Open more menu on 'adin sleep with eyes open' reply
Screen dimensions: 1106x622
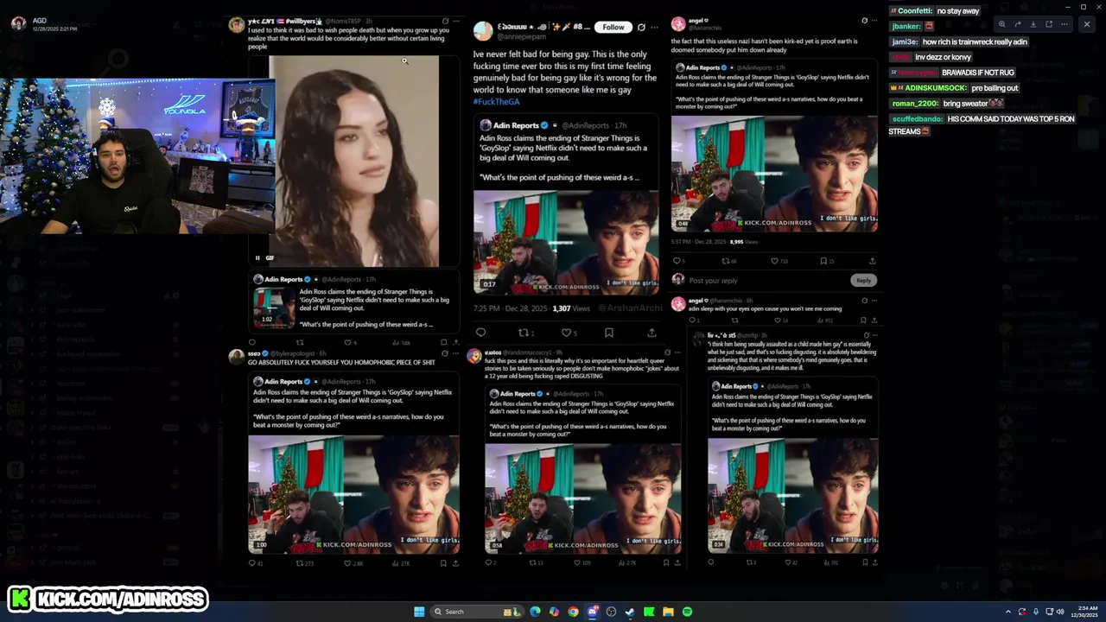[875, 299]
